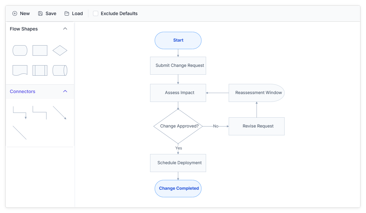
Task: Select the Change Approved? decision node
Action: (178, 126)
